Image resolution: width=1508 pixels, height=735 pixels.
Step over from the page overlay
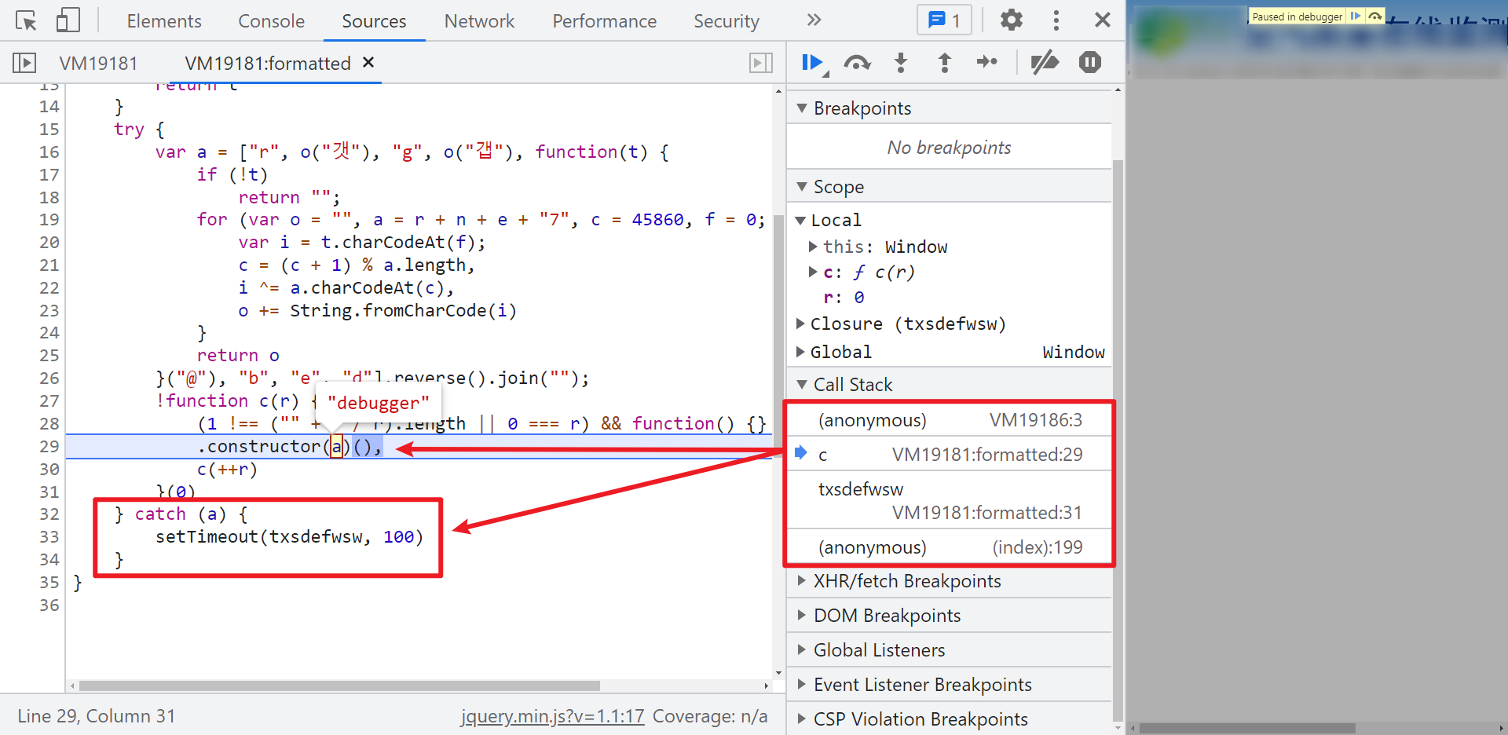1374,16
